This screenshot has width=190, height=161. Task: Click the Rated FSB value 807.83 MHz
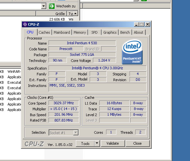click(64, 120)
